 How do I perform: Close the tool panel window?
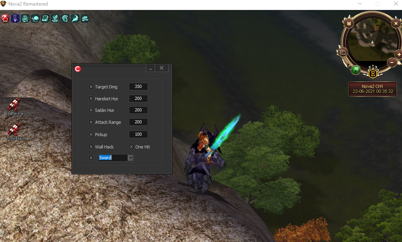point(162,68)
